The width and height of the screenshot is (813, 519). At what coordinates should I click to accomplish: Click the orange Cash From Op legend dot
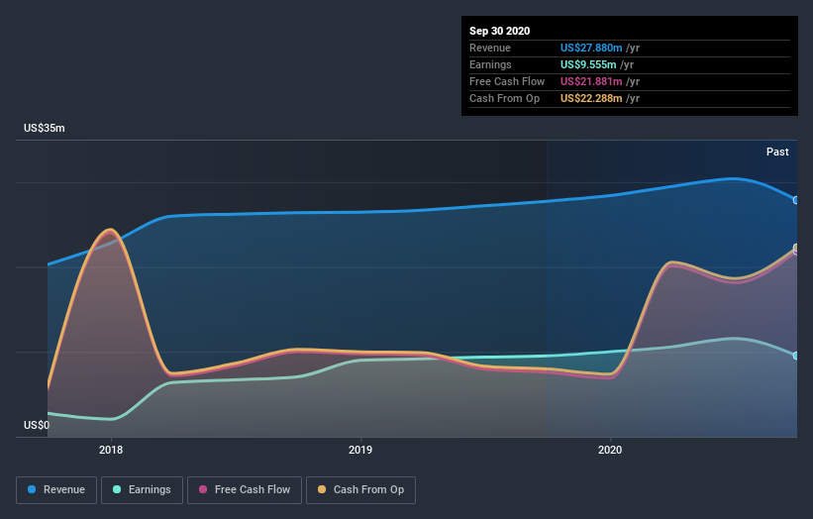322,489
